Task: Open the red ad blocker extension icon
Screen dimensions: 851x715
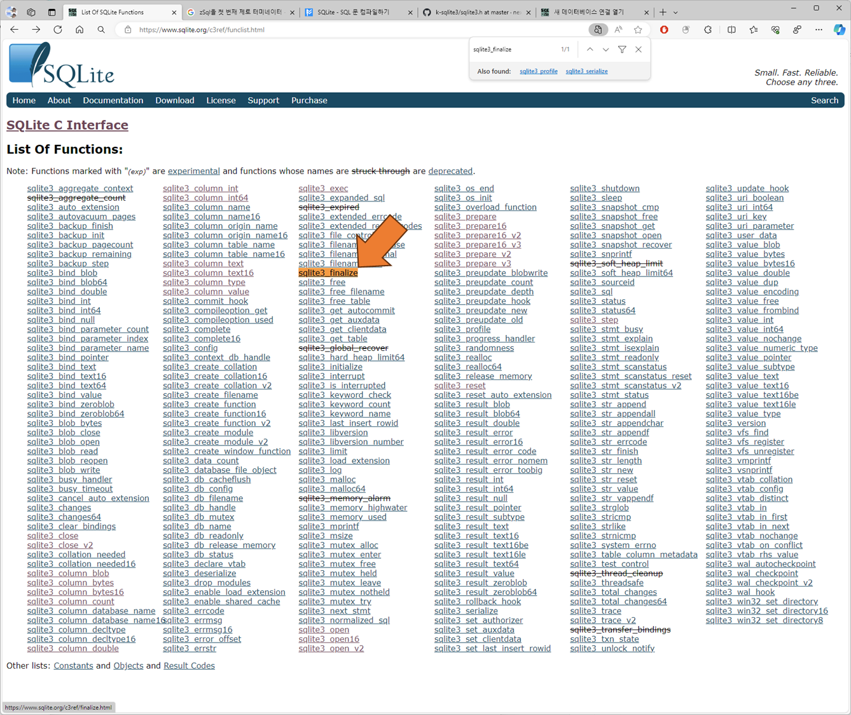Action: (x=664, y=30)
